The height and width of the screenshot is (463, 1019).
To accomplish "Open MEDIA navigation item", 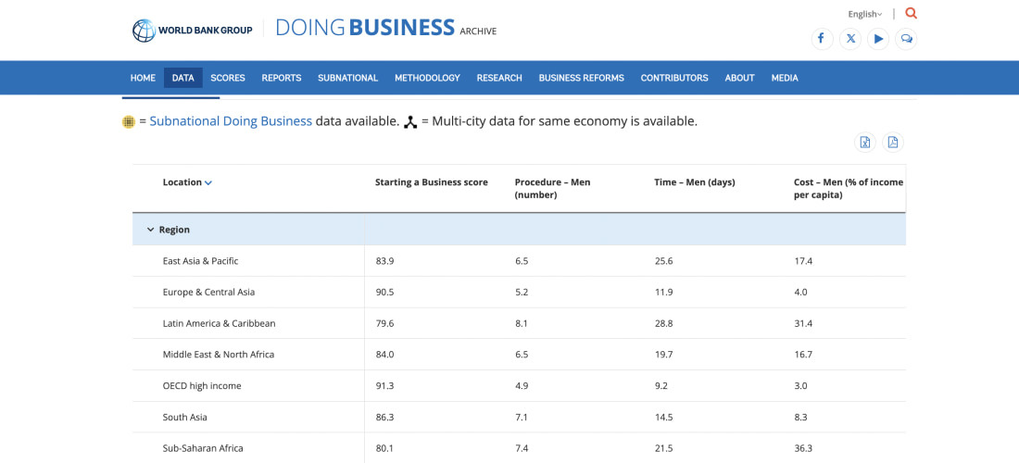I will click(x=785, y=78).
